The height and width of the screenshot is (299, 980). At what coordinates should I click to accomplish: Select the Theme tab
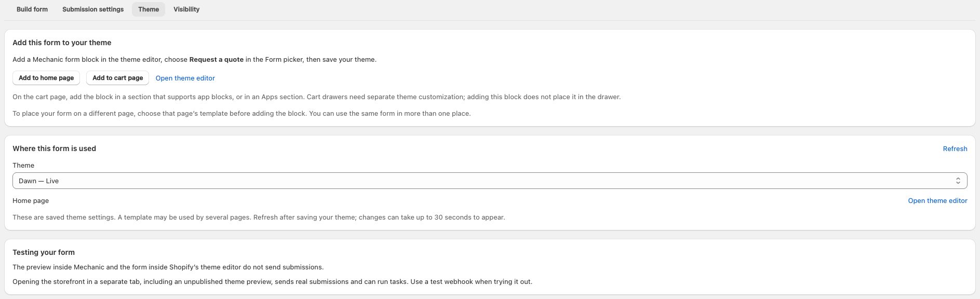tap(149, 9)
